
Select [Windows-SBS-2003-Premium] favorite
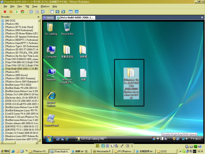pos(20,79)
